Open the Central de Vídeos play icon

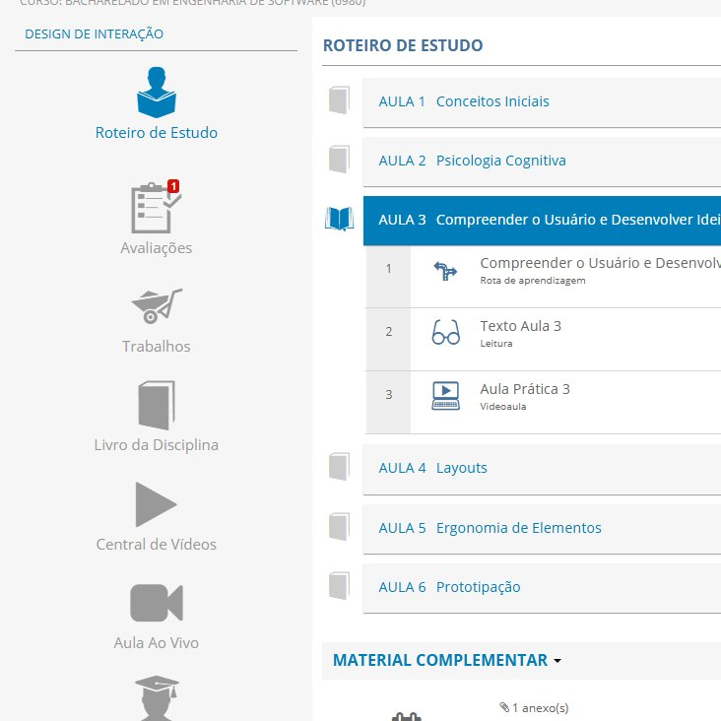[156, 504]
